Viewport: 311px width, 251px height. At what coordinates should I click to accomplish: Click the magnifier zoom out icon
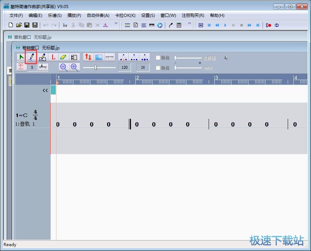click(x=64, y=67)
